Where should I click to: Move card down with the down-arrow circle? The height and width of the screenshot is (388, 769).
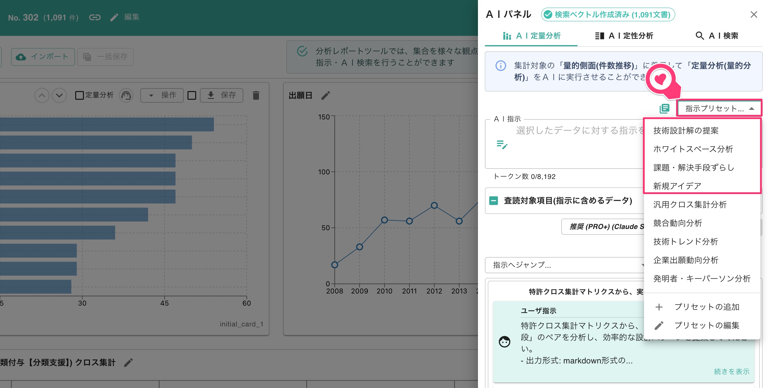[59, 95]
